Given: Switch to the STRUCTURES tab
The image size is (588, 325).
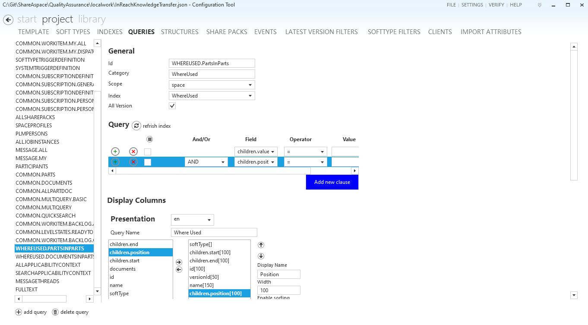Looking at the screenshot, I should [180, 32].
